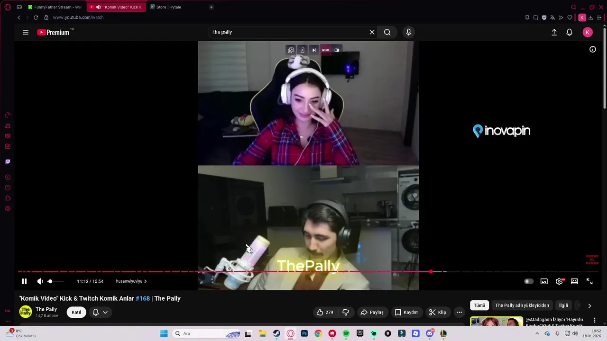Dislike the video thumbs down
Screen dimensions: 607x341
pyautogui.click(x=346, y=312)
